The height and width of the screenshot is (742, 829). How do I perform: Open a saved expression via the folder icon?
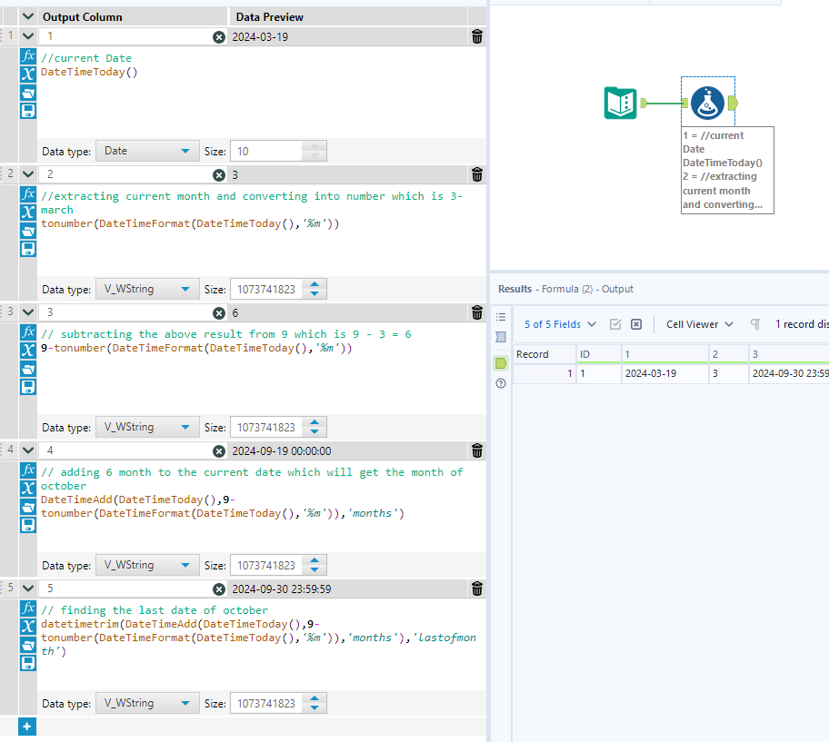point(28,93)
